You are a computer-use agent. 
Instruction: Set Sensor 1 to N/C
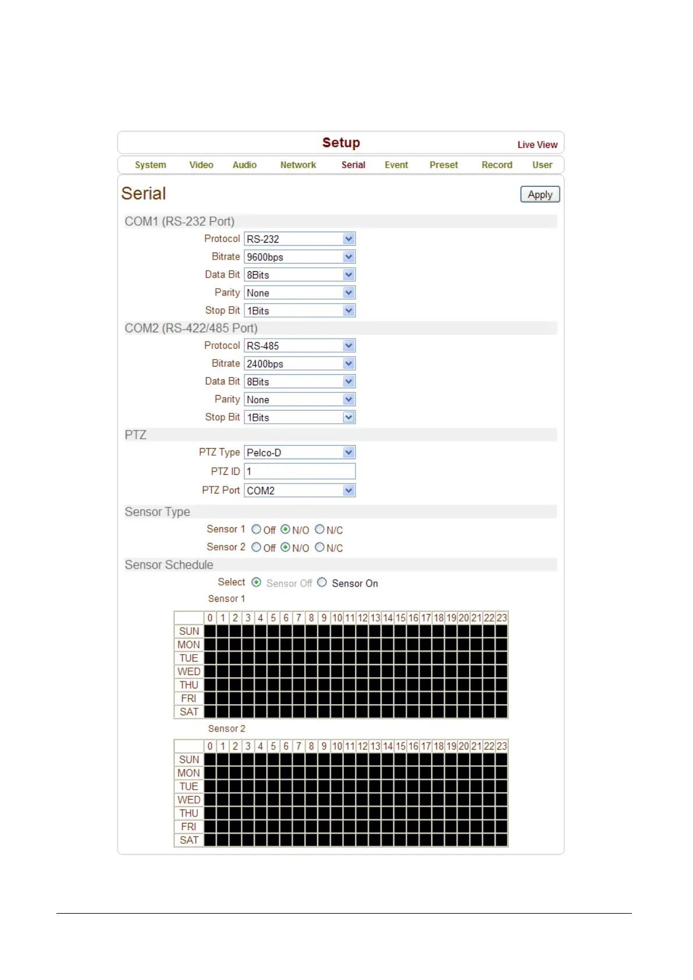click(319, 530)
